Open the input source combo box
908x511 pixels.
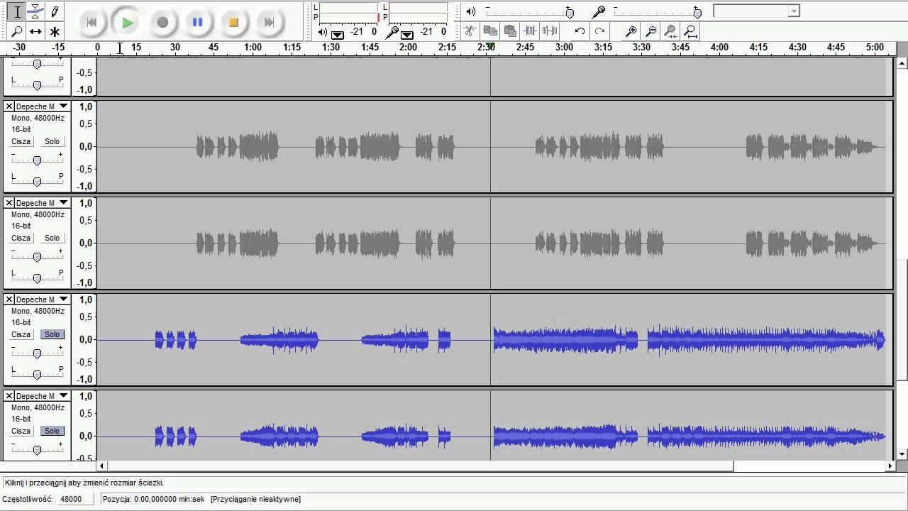tap(756, 11)
